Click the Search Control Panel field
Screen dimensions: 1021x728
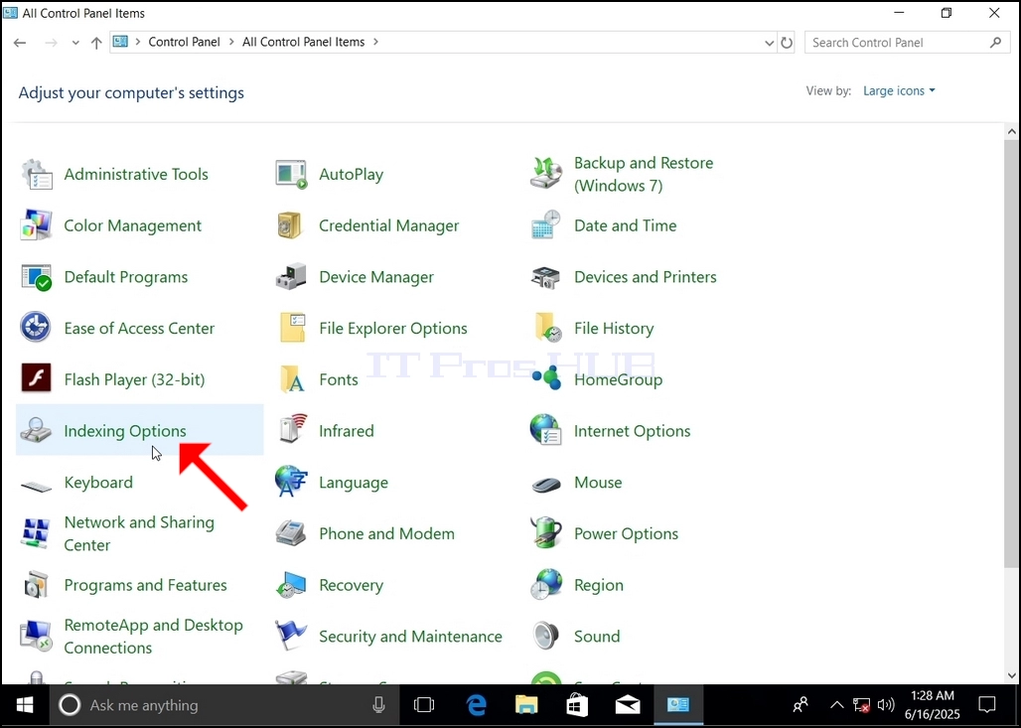(907, 43)
